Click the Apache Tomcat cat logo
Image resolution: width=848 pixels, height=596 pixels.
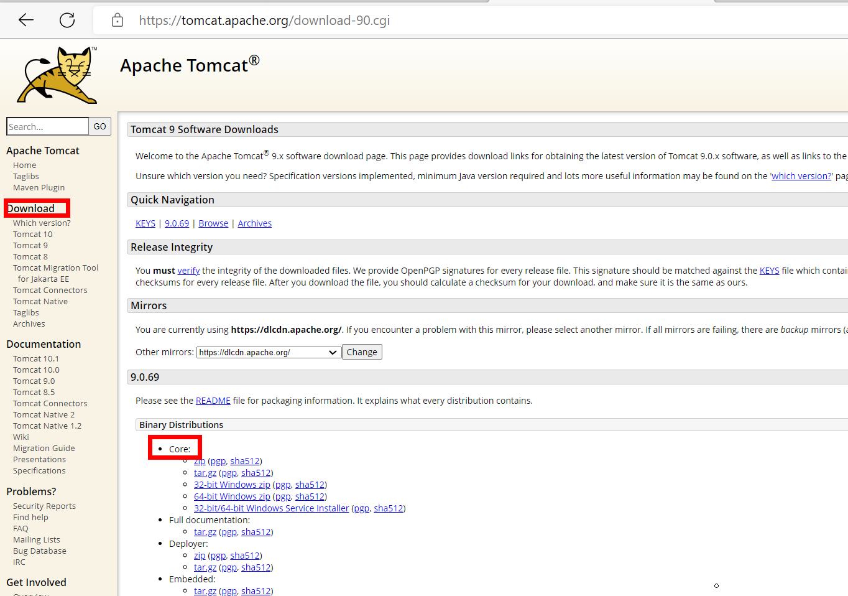tap(57, 75)
